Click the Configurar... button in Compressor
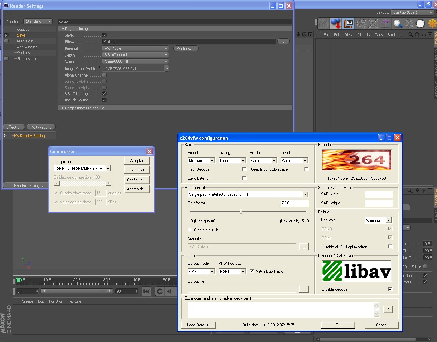 [x=137, y=180]
